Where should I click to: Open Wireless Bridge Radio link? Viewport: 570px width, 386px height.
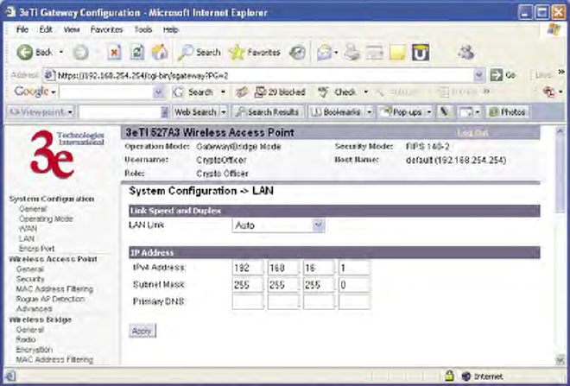[x=25, y=339]
